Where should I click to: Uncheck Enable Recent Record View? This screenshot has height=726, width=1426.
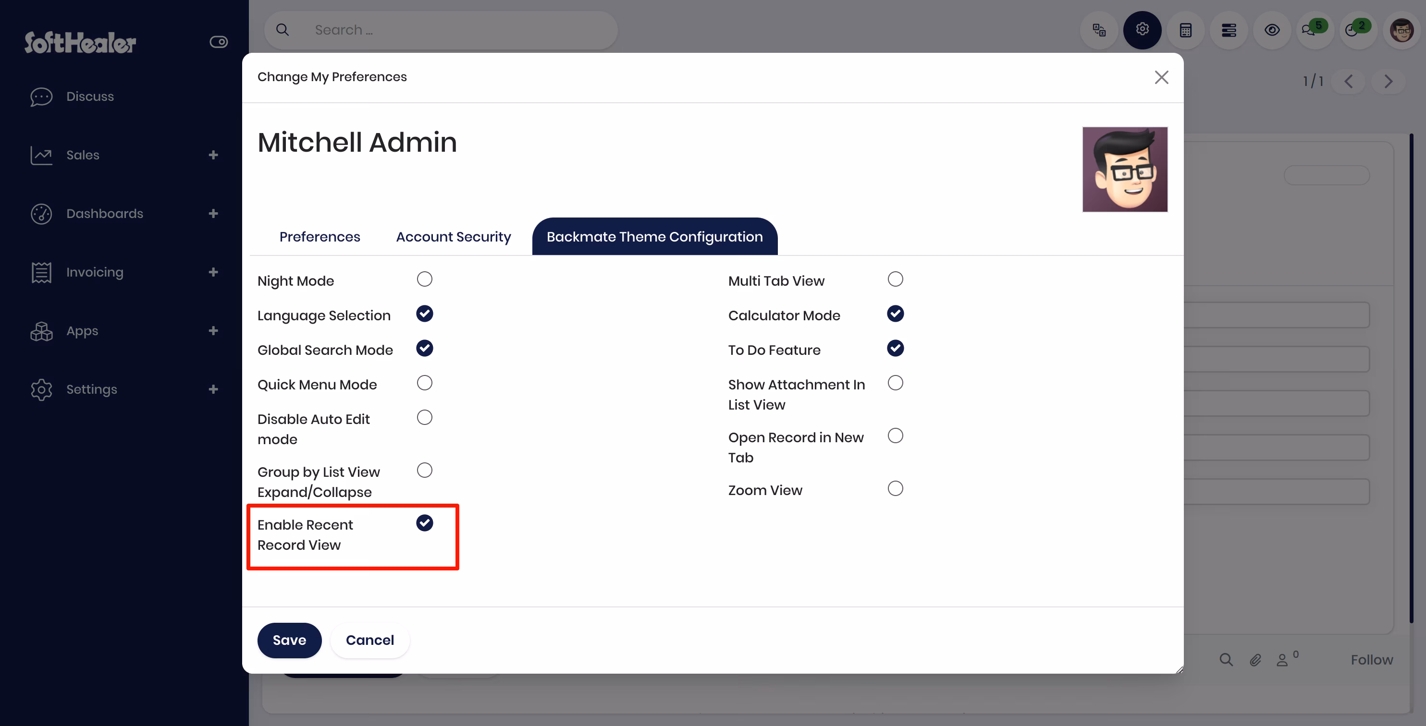425,523
